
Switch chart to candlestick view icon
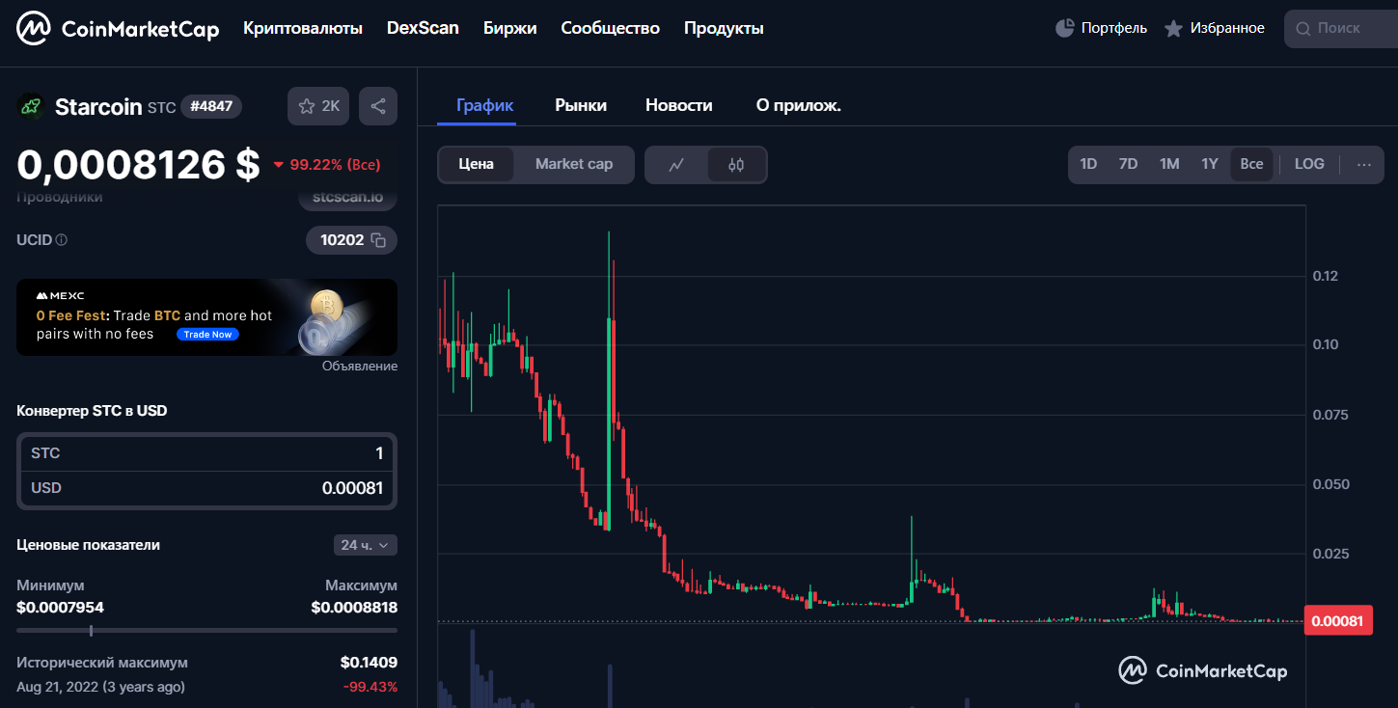point(736,165)
